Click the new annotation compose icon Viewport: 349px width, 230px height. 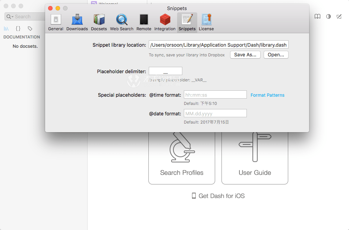click(339, 16)
